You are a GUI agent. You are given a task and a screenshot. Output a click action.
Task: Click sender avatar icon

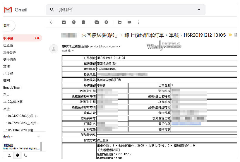click(x=54, y=49)
